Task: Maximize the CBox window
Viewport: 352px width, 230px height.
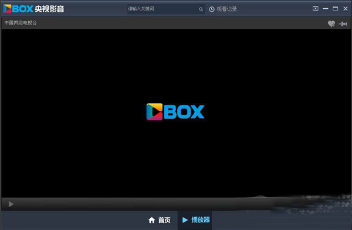Action: pos(336,9)
